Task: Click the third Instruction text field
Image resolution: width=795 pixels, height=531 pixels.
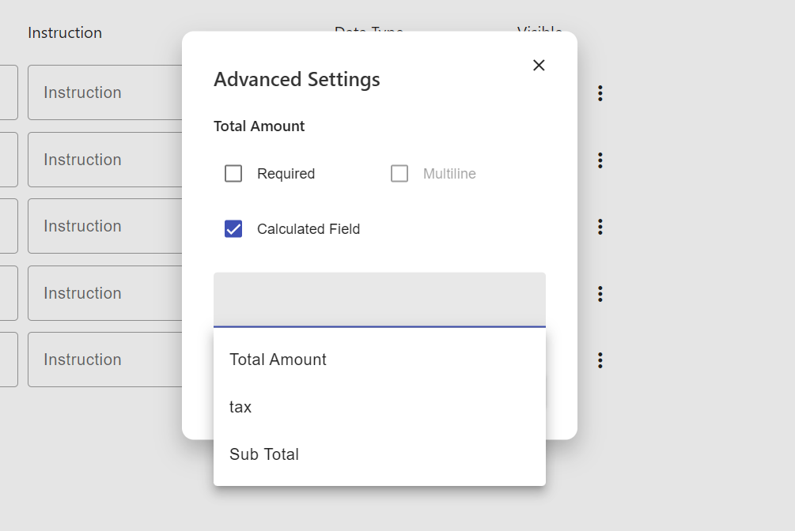Action: [103, 226]
